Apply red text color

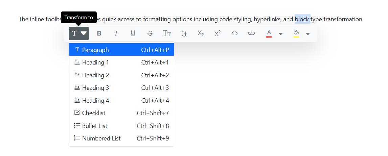pyautogui.click(x=269, y=33)
